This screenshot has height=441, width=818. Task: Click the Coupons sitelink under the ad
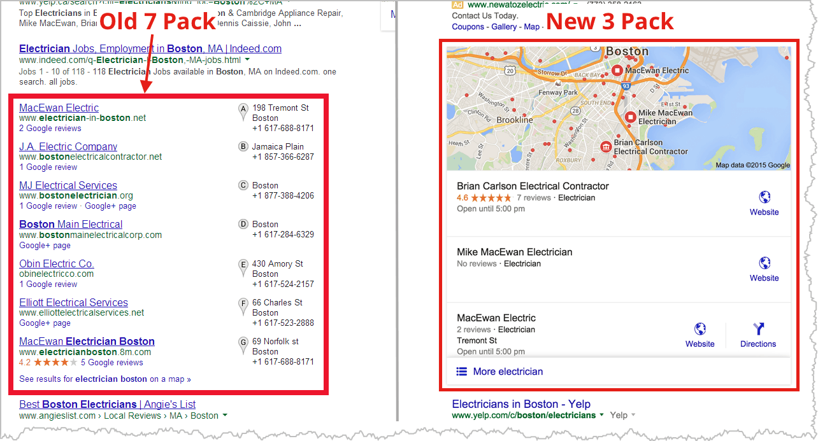468,27
